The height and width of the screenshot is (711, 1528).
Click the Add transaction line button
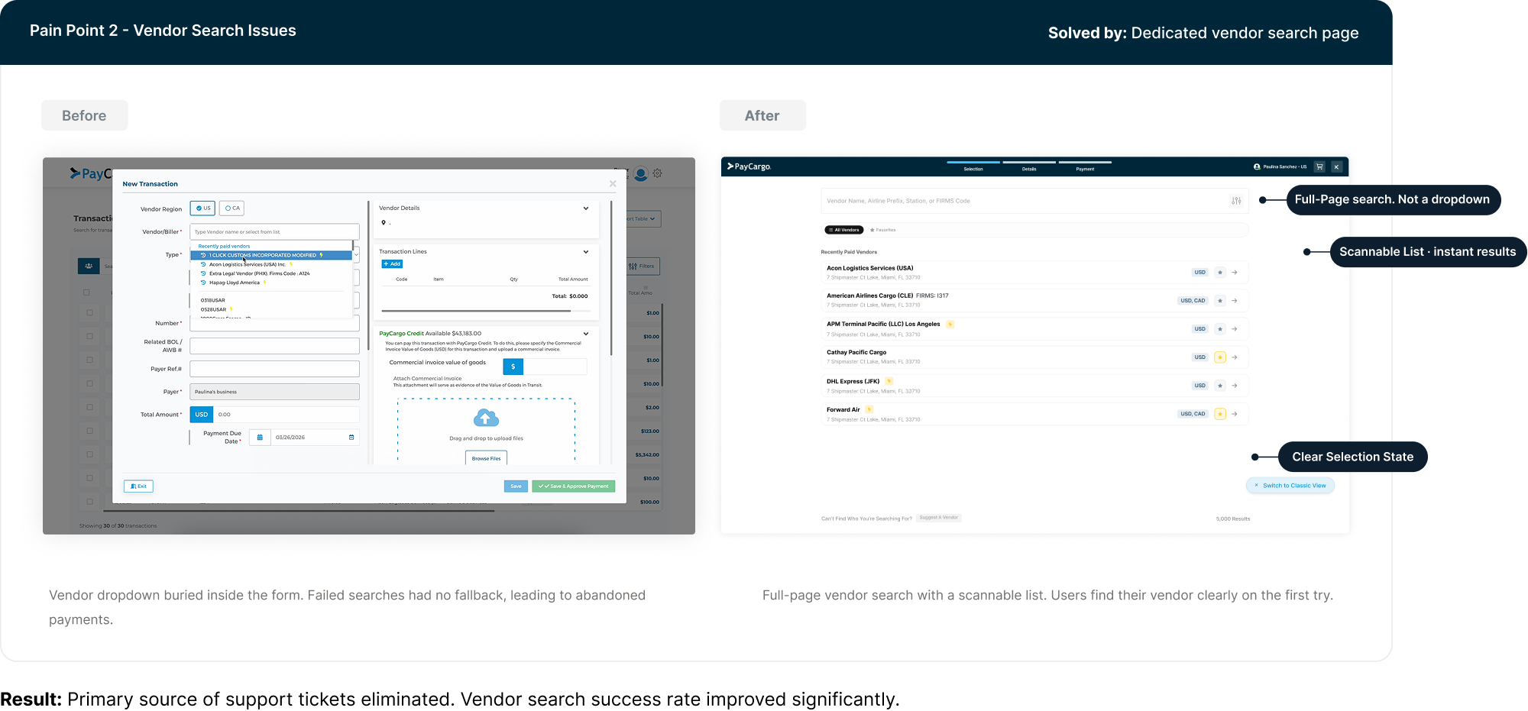point(392,264)
